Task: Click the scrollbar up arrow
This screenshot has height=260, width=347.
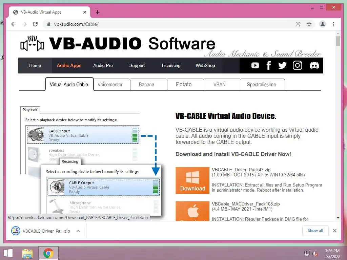Action: click(338, 34)
